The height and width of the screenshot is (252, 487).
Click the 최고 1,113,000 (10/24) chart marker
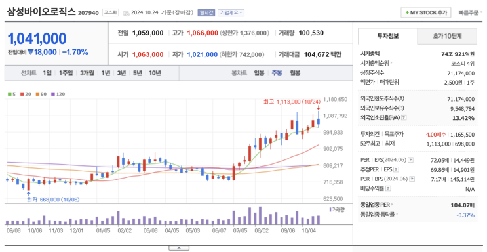(292, 102)
